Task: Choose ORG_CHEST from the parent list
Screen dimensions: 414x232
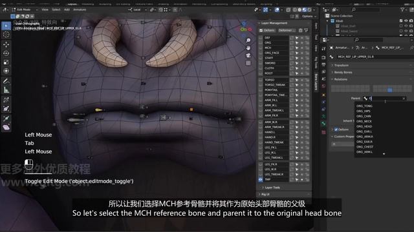Action: point(365,147)
